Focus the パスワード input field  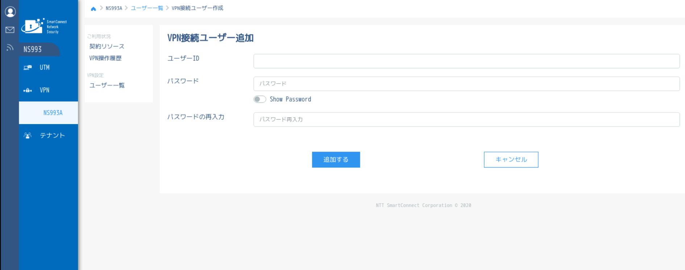466,84
